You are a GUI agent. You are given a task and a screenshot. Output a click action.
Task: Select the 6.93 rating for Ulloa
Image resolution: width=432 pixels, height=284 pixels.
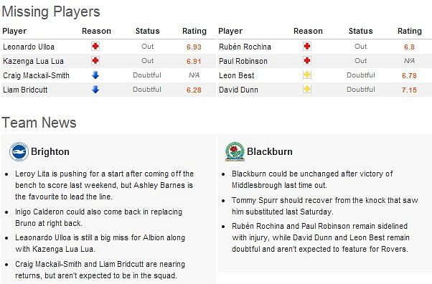pos(194,47)
